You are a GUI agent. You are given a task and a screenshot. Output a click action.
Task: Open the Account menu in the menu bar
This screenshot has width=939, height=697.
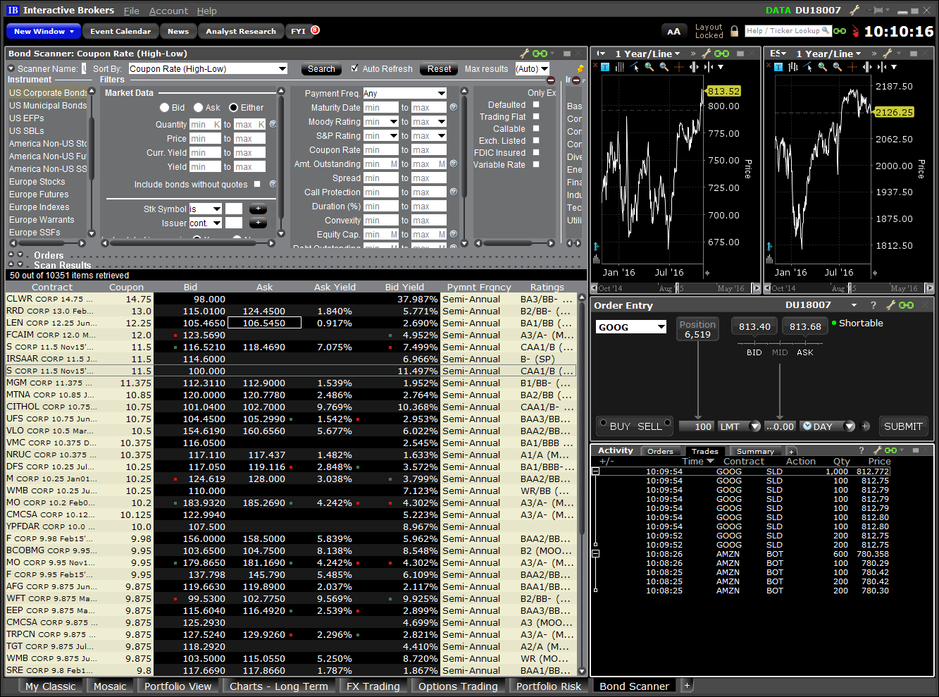[168, 11]
